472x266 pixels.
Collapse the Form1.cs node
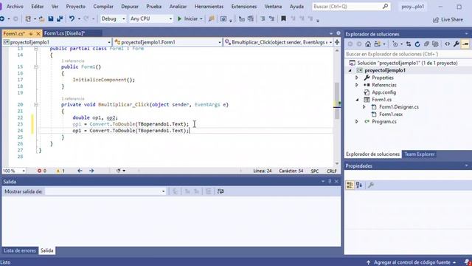click(357, 100)
